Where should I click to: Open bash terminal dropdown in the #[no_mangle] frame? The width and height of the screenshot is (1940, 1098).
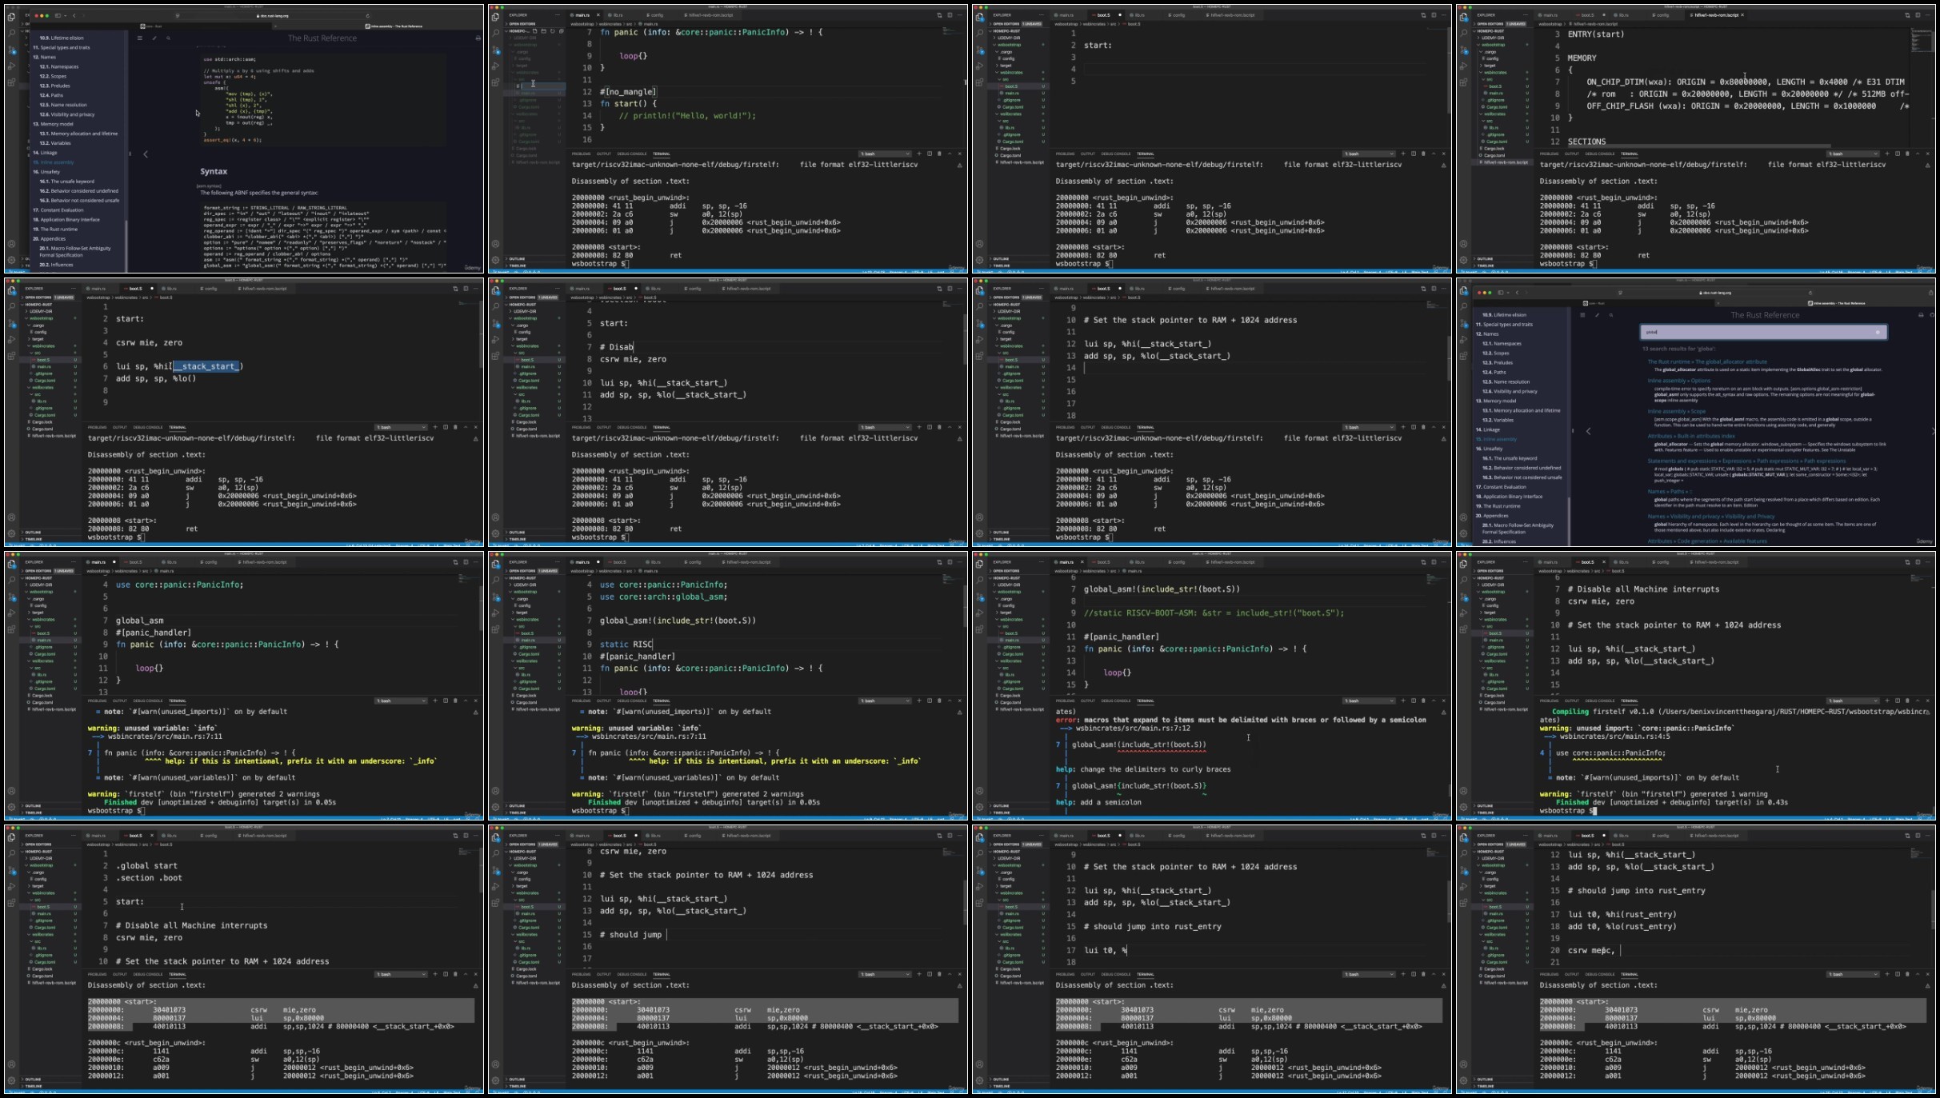[885, 154]
